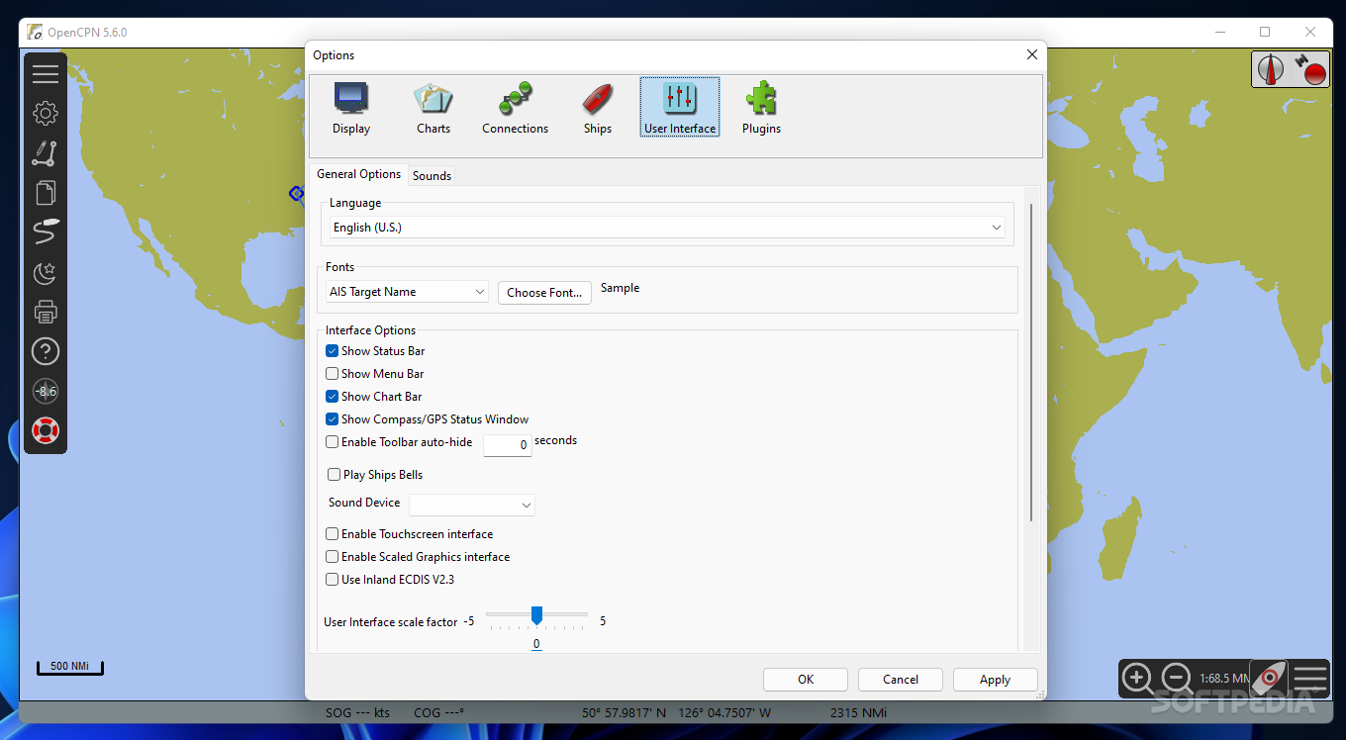Click the COG status text

click(438, 712)
